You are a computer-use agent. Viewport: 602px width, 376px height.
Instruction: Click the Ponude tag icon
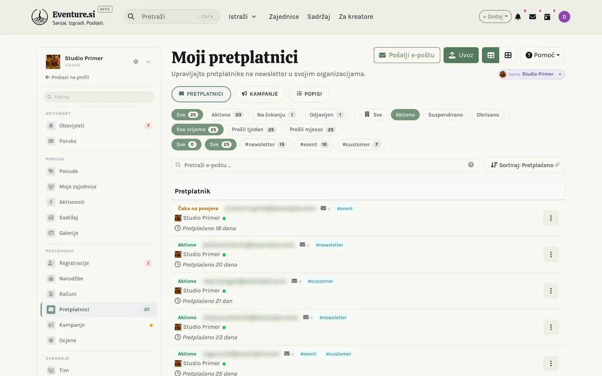click(51, 171)
